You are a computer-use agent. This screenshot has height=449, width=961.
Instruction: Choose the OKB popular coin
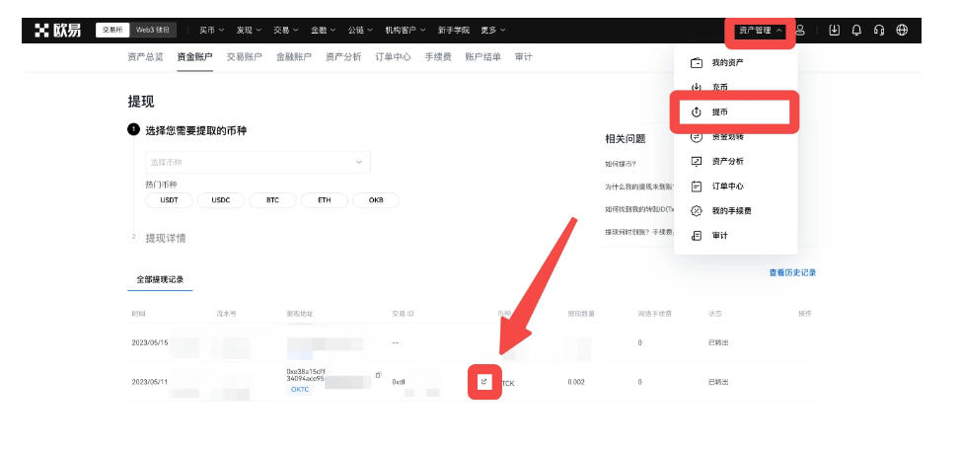coord(376,200)
